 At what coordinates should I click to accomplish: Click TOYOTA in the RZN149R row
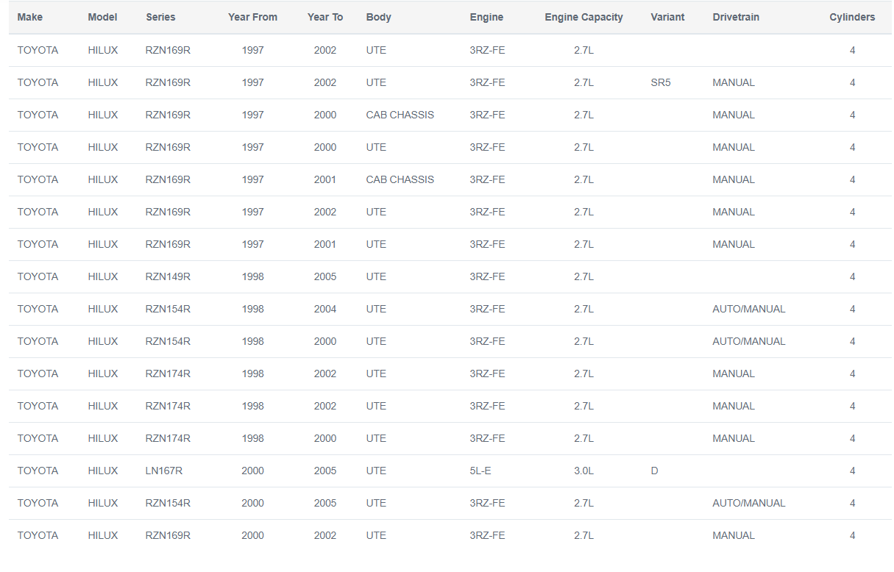click(x=38, y=276)
